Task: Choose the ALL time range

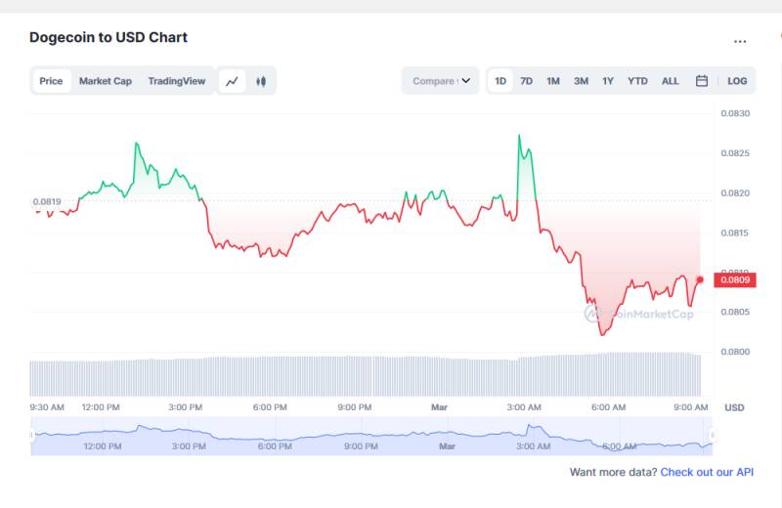Action: [671, 81]
